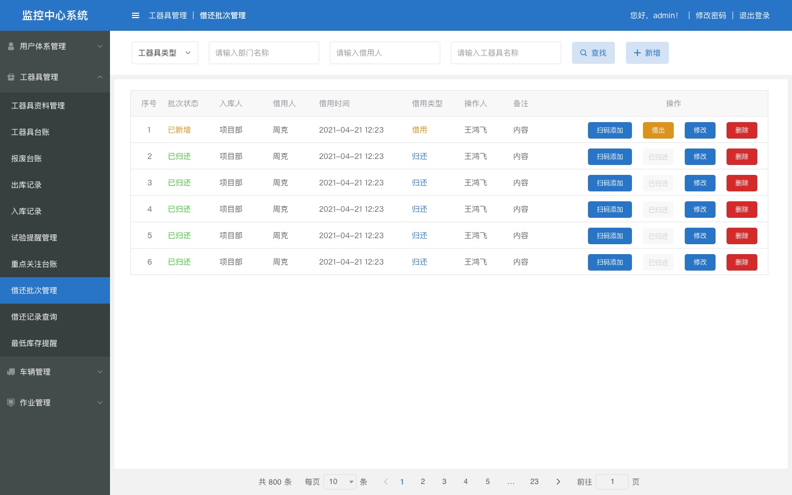
Task: Expand the 车辆管理 menu chevron
Action: (100, 372)
